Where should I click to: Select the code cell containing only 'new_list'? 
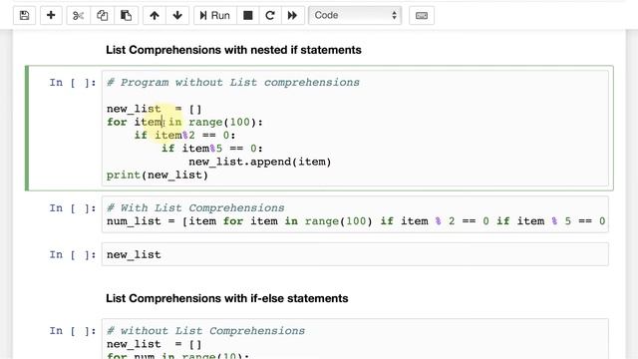(x=355, y=255)
